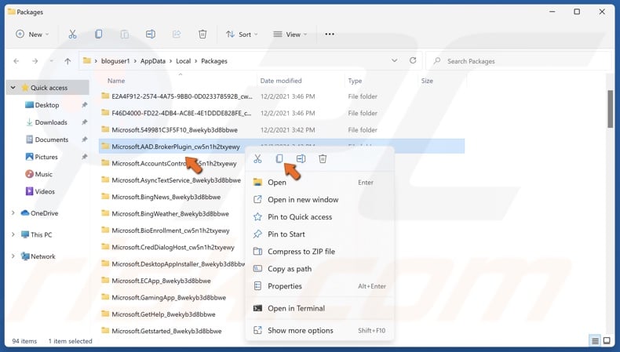Select the Microsoft.BingNews_8wekyb3d8bbwe folder

[x=166, y=197]
